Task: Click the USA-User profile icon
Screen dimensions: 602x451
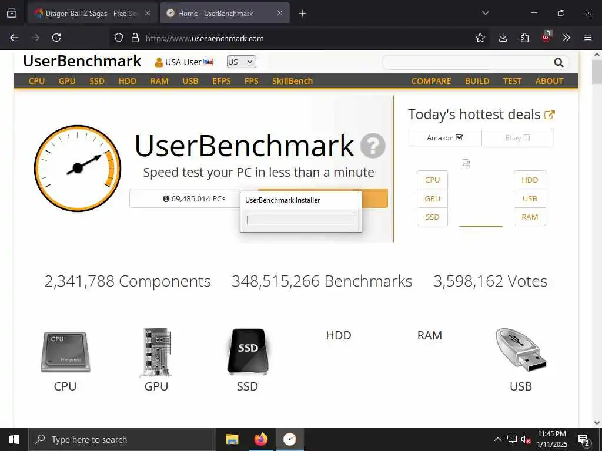Action: tap(159, 62)
